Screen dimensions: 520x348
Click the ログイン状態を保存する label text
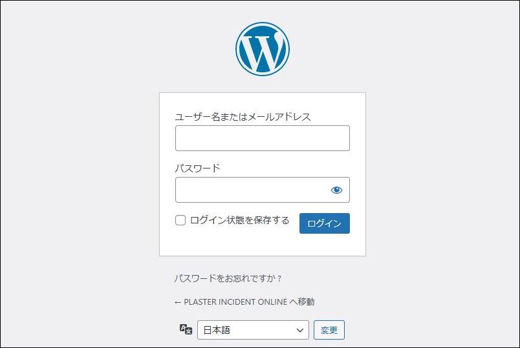[240, 220]
